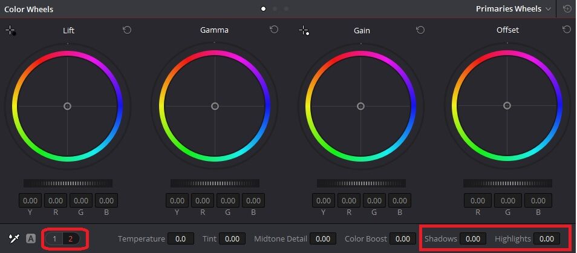The height and width of the screenshot is (253, 577).
Task: Select the Gamma Y value field
Action: tap(177, 201)
